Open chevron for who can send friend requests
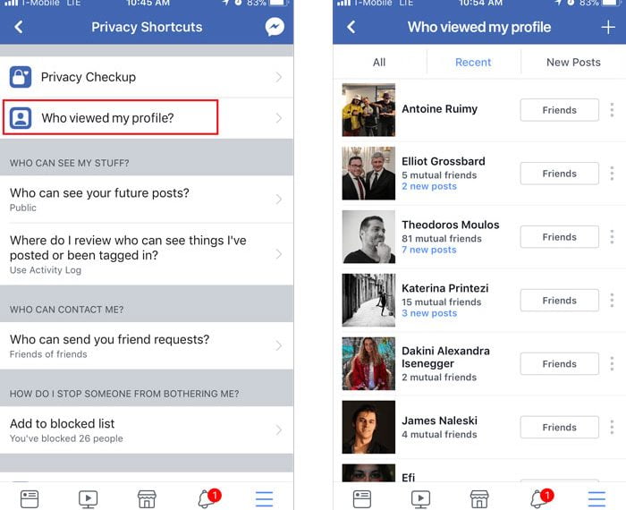Screen dimensions: 626x510 tap(279, 345)
